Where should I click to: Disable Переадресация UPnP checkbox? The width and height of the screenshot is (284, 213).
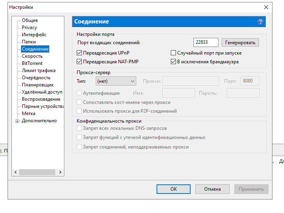79,53
